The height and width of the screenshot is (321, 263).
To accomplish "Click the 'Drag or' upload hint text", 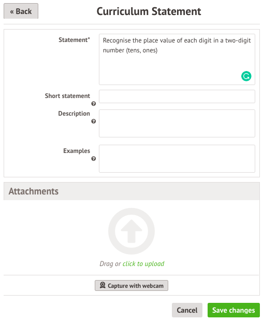I will (x=110, y=263).
